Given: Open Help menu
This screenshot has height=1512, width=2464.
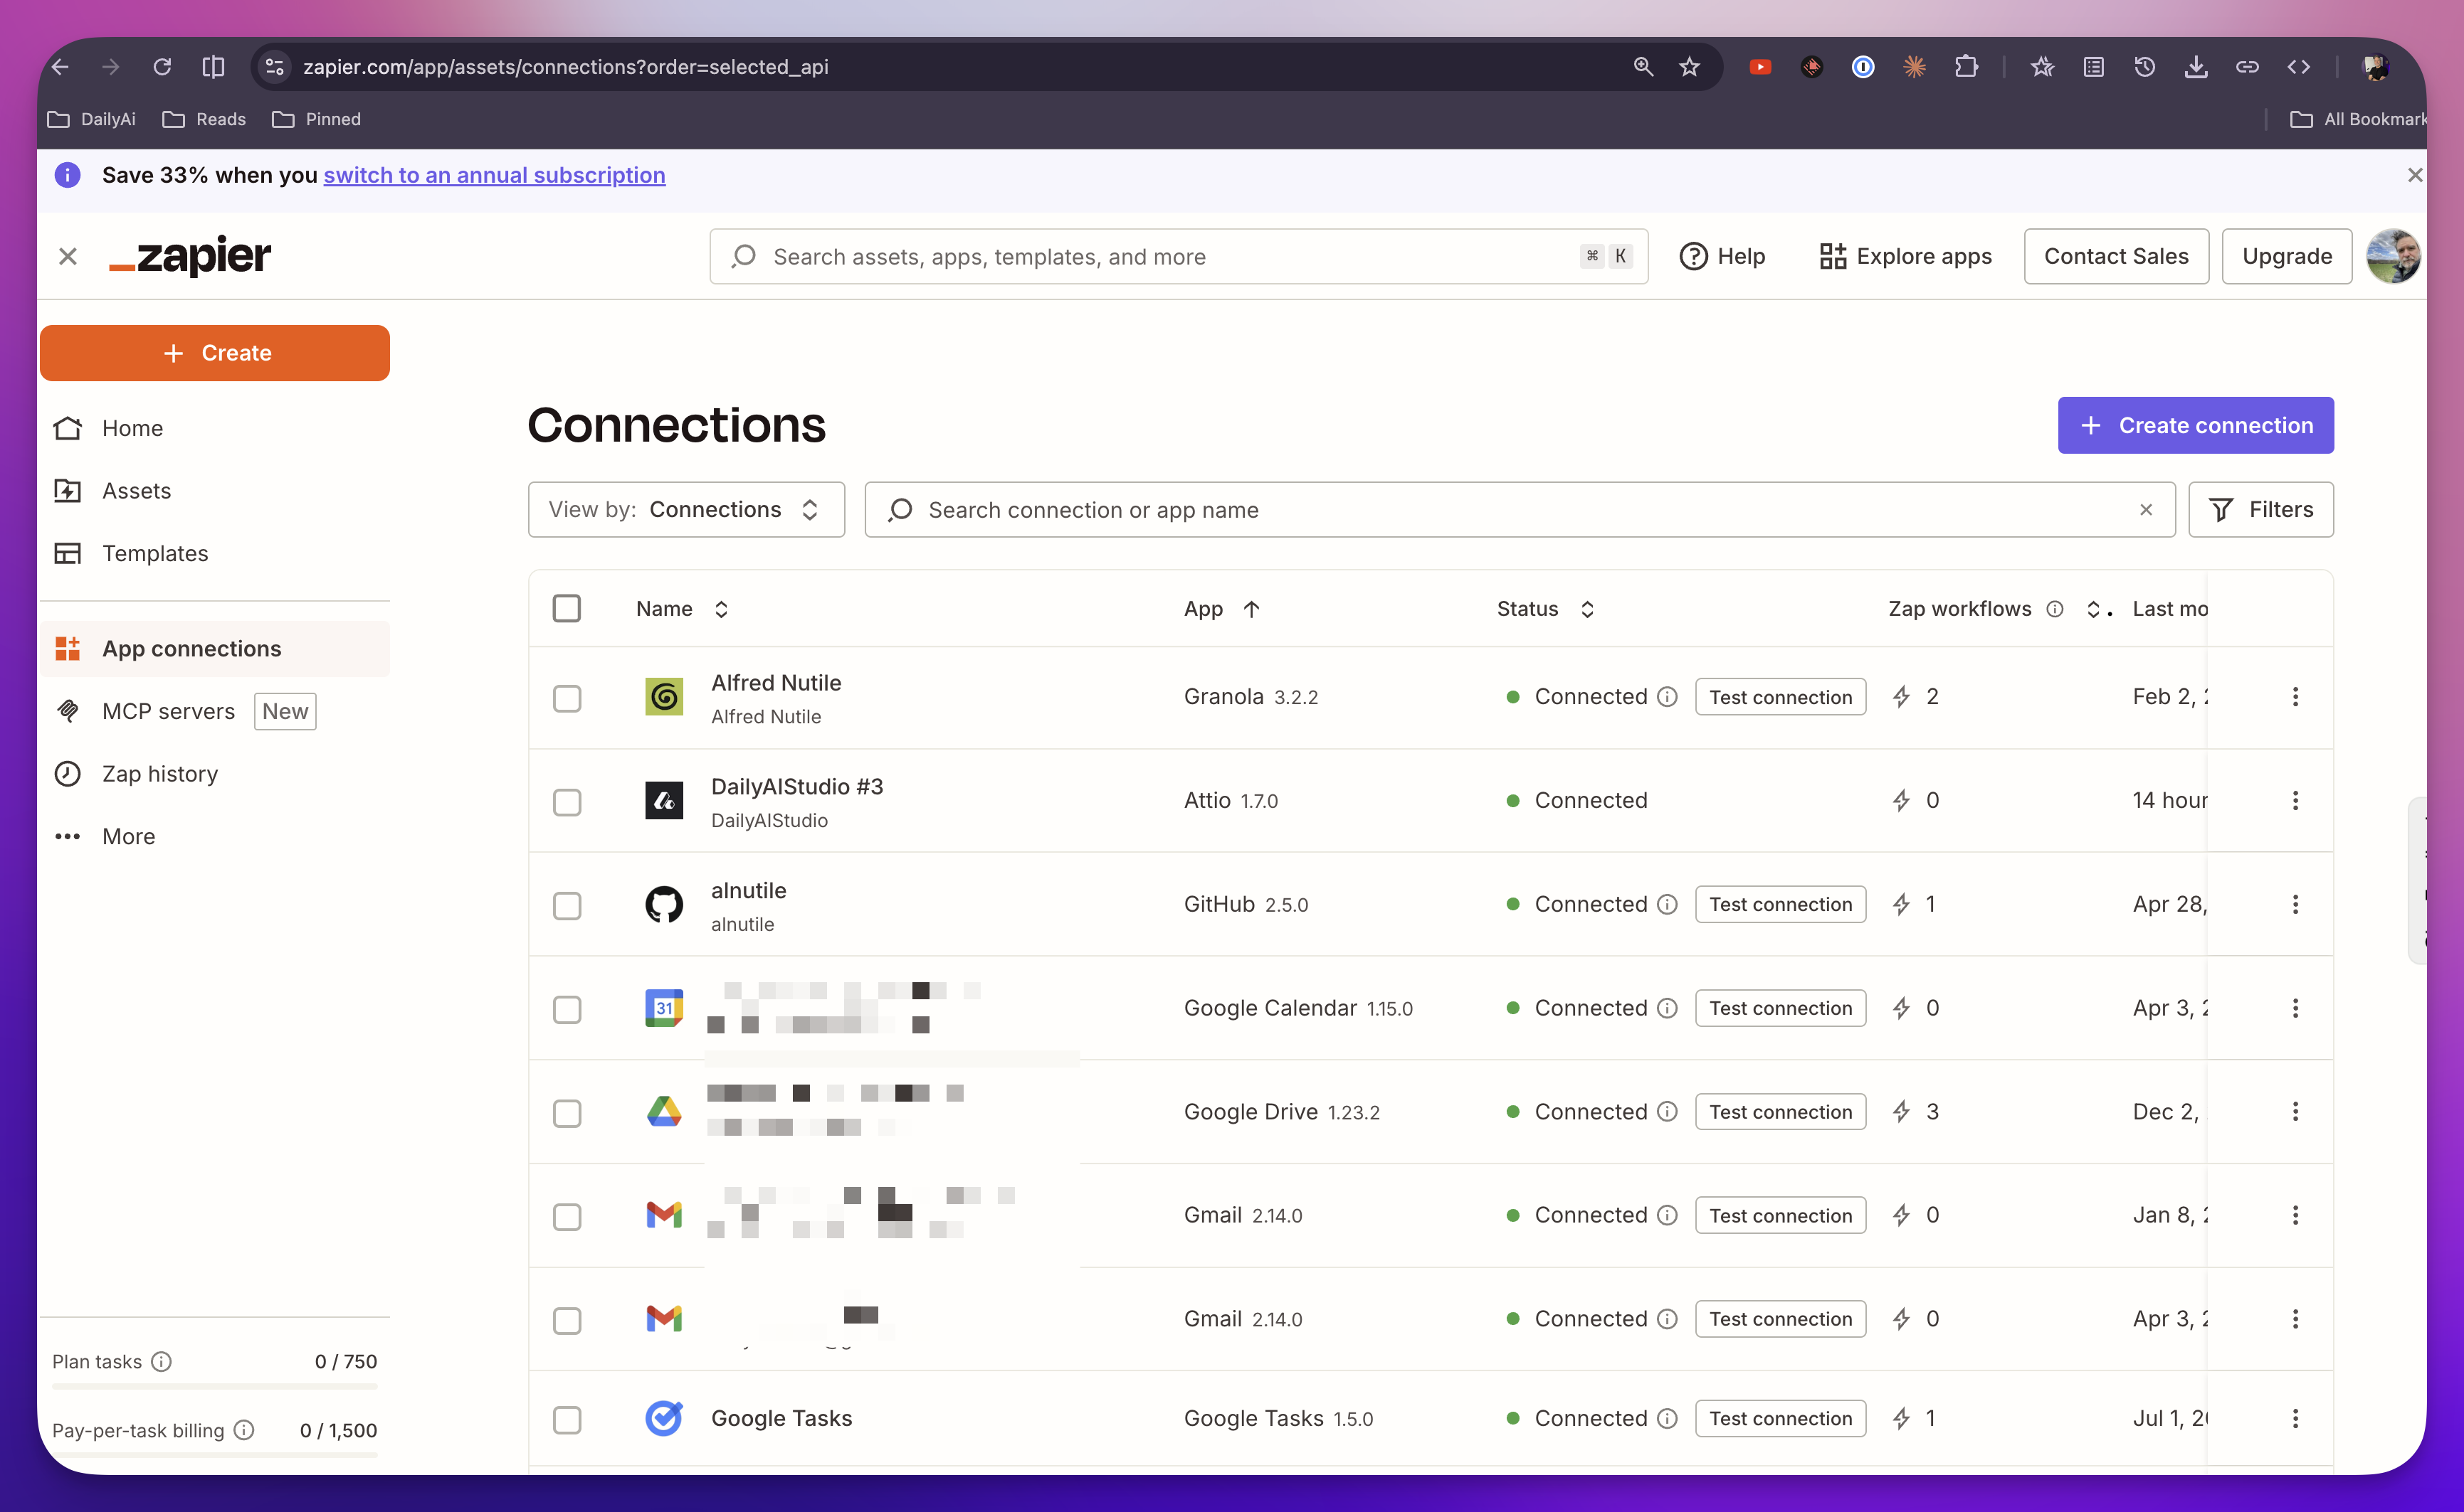Looking at the screenshot, I should [x=1722, y=256].
